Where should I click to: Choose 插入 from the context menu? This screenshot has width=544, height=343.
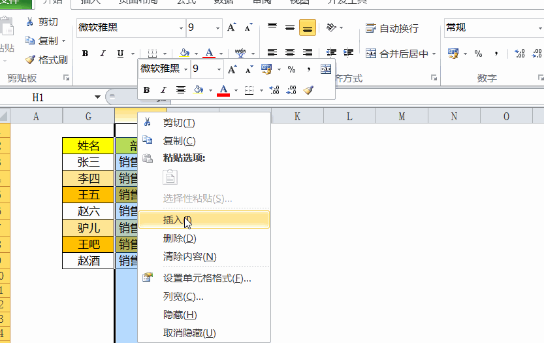click(x=204, y=220)
